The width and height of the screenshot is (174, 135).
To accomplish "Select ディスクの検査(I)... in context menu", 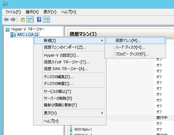I will coord(70,84).
